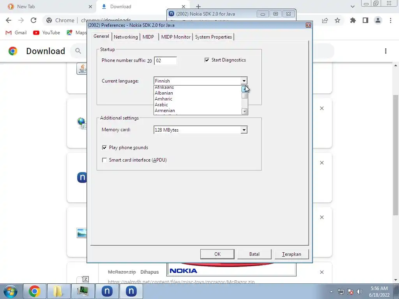The width and height of the screenshot is (399, 299).
Task: Open Chrome extensions puzzle icon
Action: 353,20
